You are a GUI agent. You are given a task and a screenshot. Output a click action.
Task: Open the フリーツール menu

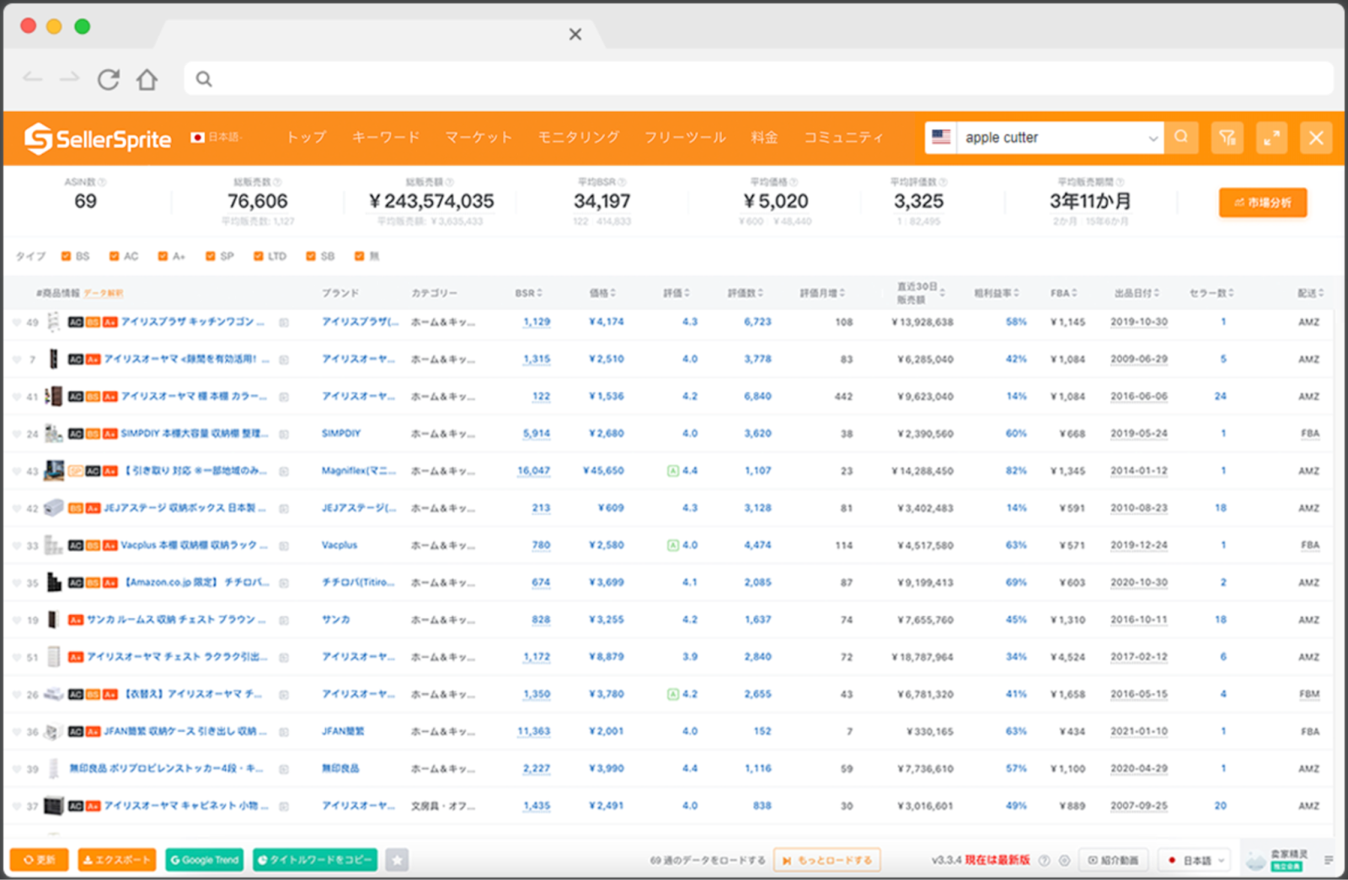point(685,137)
